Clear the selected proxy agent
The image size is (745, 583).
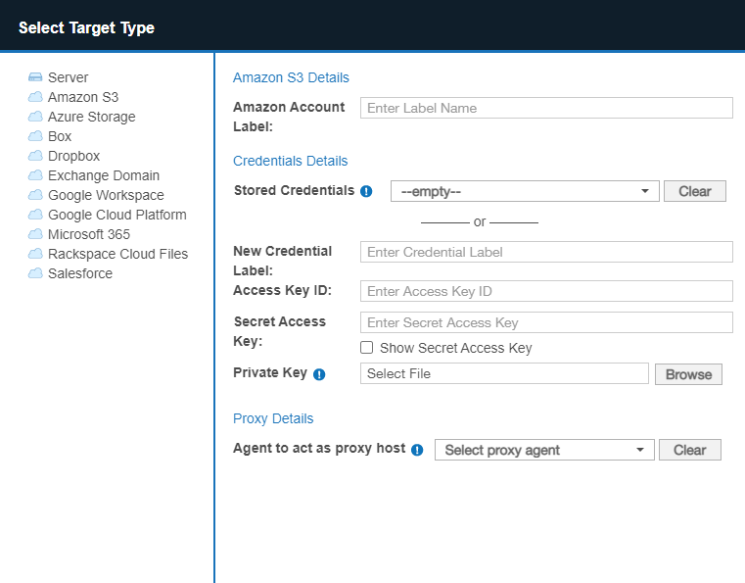pyautogui.click(x=689, y=450)
